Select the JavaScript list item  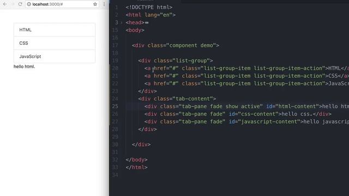click(55, 57)
